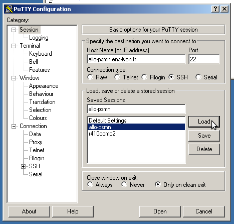Close the PuTTY Configuration dialog
The image size is (234, 224).
click(x=224, y=9)
